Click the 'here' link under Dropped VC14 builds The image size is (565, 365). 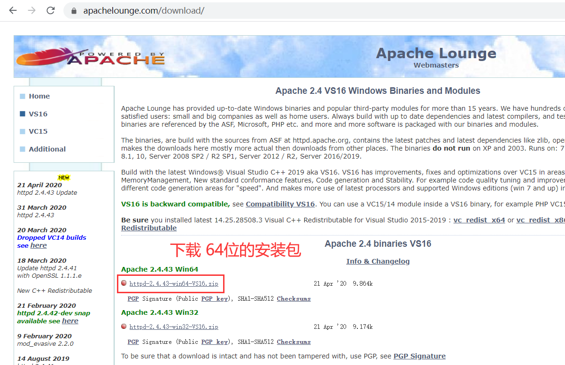click(x=39, y=245)
